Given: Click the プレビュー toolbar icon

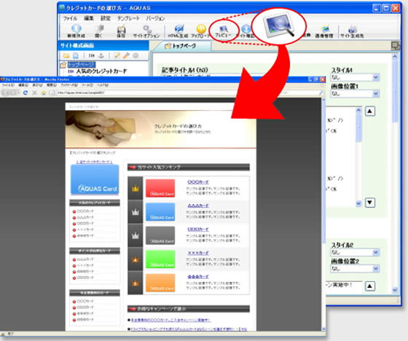Looking at the screenshot, I should (x=223, y=31).
